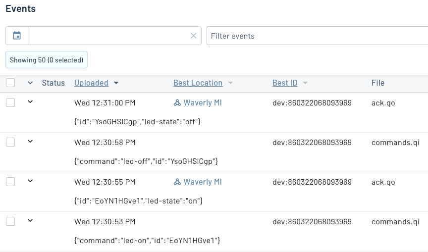Click the Status column header
The height and width of the screenshot is (252, 428).
coord(53,83)
